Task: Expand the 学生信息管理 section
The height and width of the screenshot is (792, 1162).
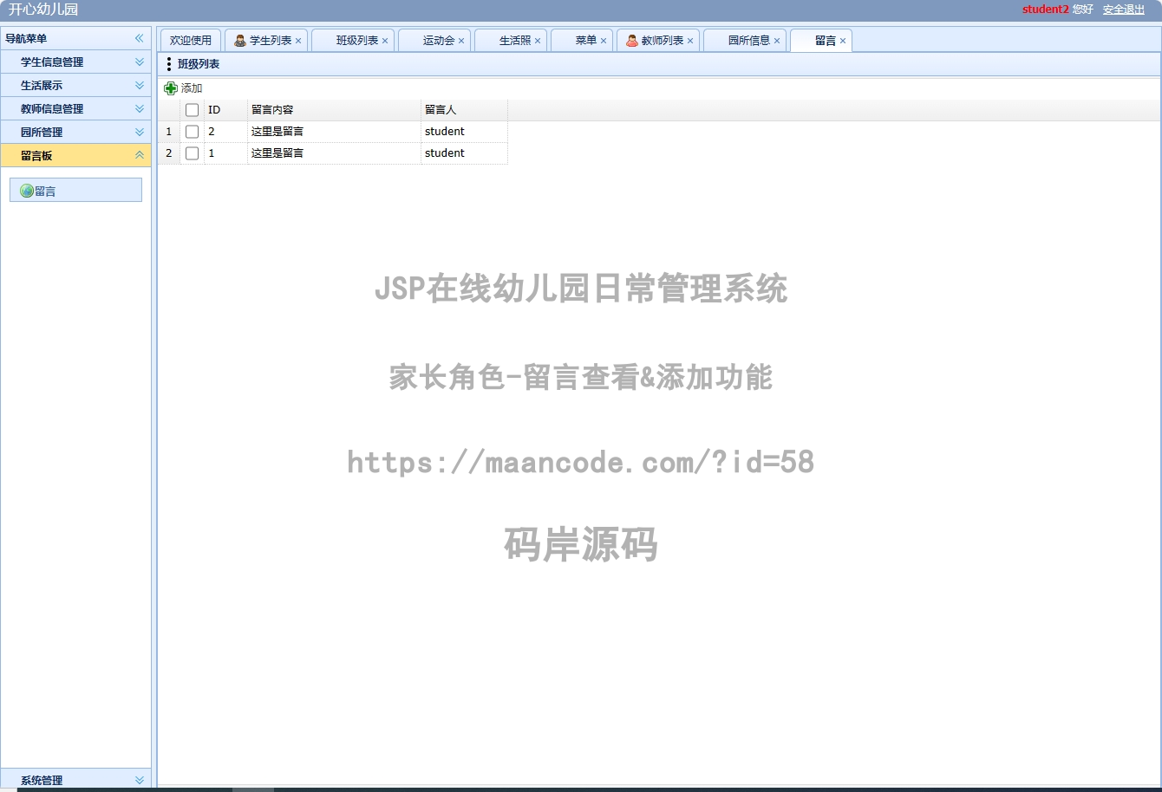Action: coord(140,62)
